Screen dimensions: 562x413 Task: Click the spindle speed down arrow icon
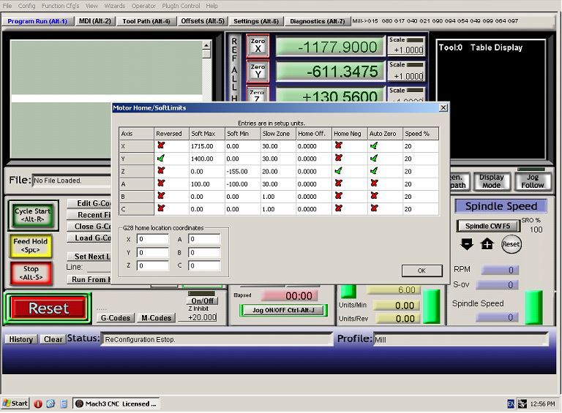tap(467, 244)
